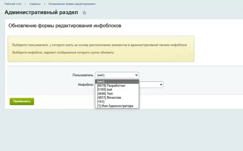Click the Применить button

click(x=22, y=101)
